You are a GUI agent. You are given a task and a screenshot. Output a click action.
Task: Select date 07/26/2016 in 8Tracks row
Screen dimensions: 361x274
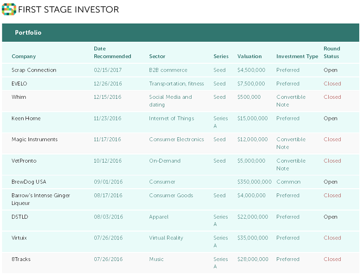[108, 259]
